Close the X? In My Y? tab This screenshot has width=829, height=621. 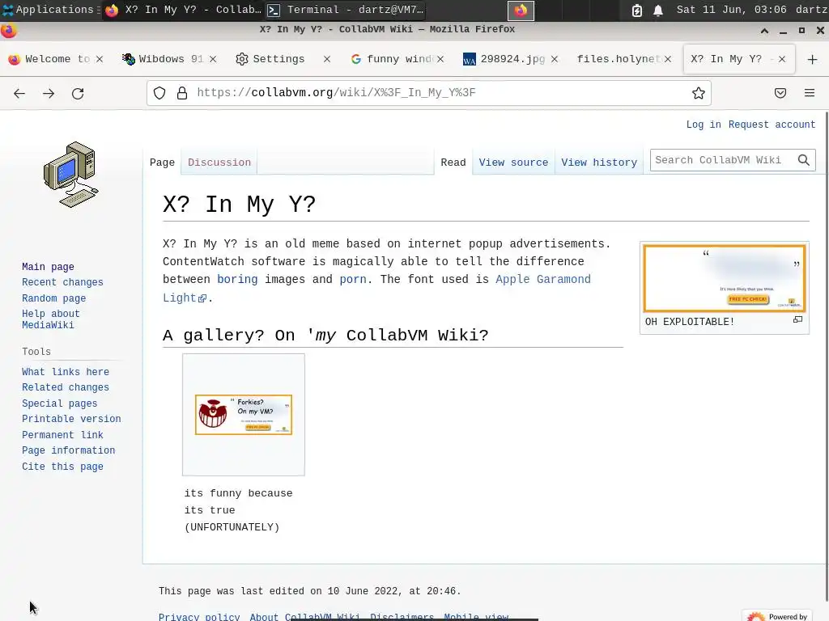(782, 59)
